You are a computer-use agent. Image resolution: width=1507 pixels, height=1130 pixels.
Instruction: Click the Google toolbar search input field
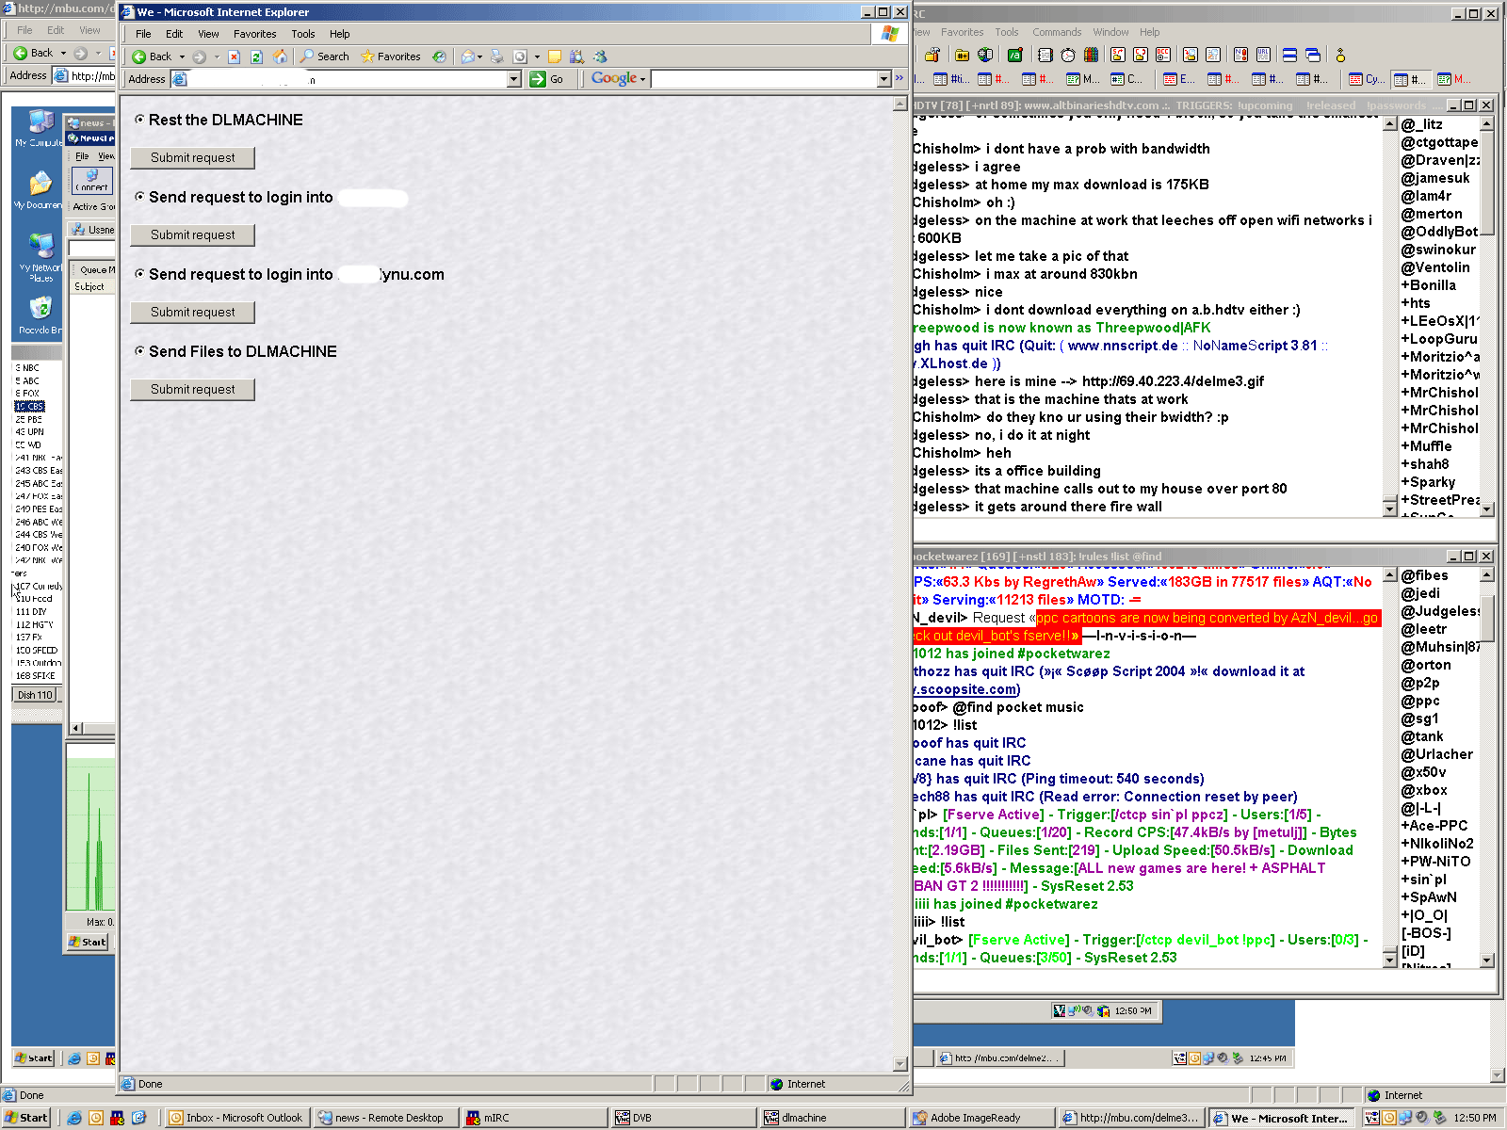point(764,79)
